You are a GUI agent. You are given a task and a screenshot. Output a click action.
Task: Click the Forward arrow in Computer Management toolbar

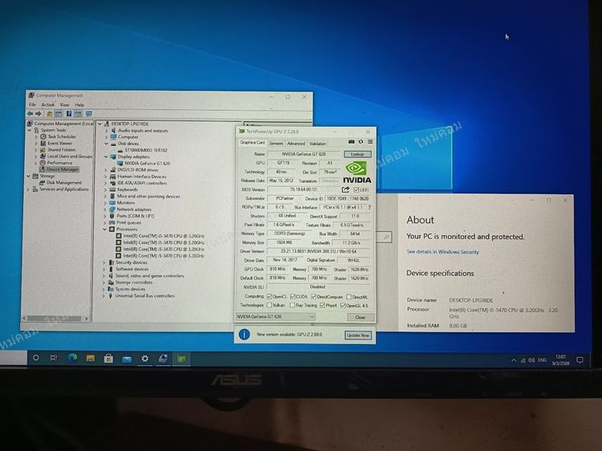tap(39, 114)
